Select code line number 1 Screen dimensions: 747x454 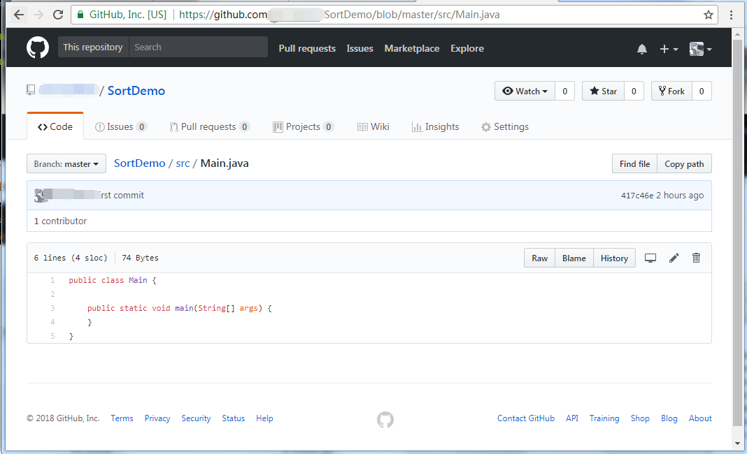click(52, 280)
